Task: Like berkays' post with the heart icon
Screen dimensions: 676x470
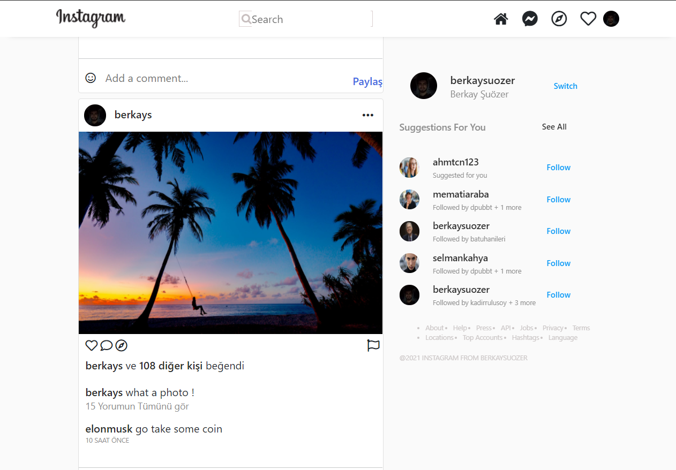Action: click(x=91, y=345)
